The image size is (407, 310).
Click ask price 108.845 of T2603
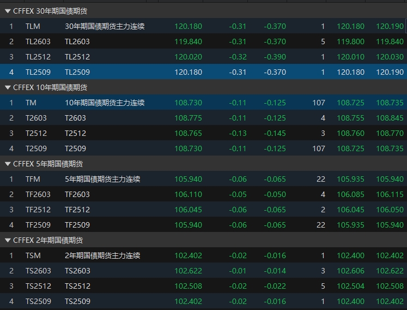390,118
